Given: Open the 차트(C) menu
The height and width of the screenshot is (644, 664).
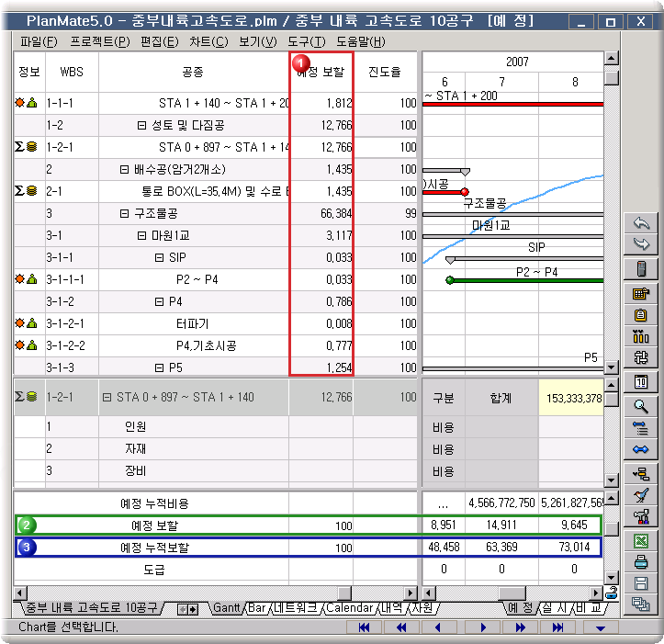Looking at the screenshot, I should [x=208, y=41].
